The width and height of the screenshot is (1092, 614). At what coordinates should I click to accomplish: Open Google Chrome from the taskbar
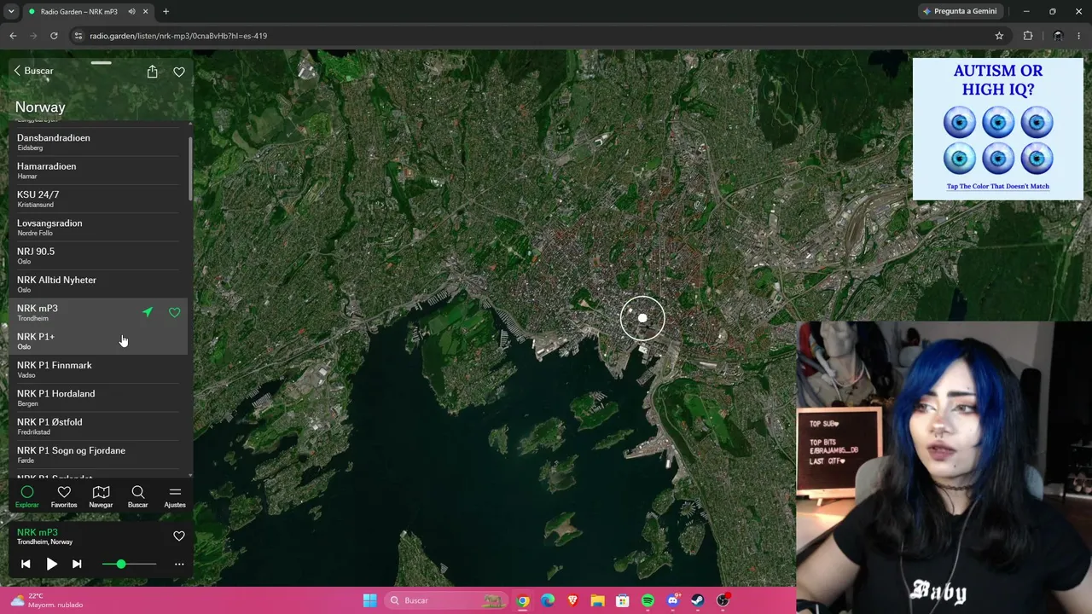tap(523, 600)
